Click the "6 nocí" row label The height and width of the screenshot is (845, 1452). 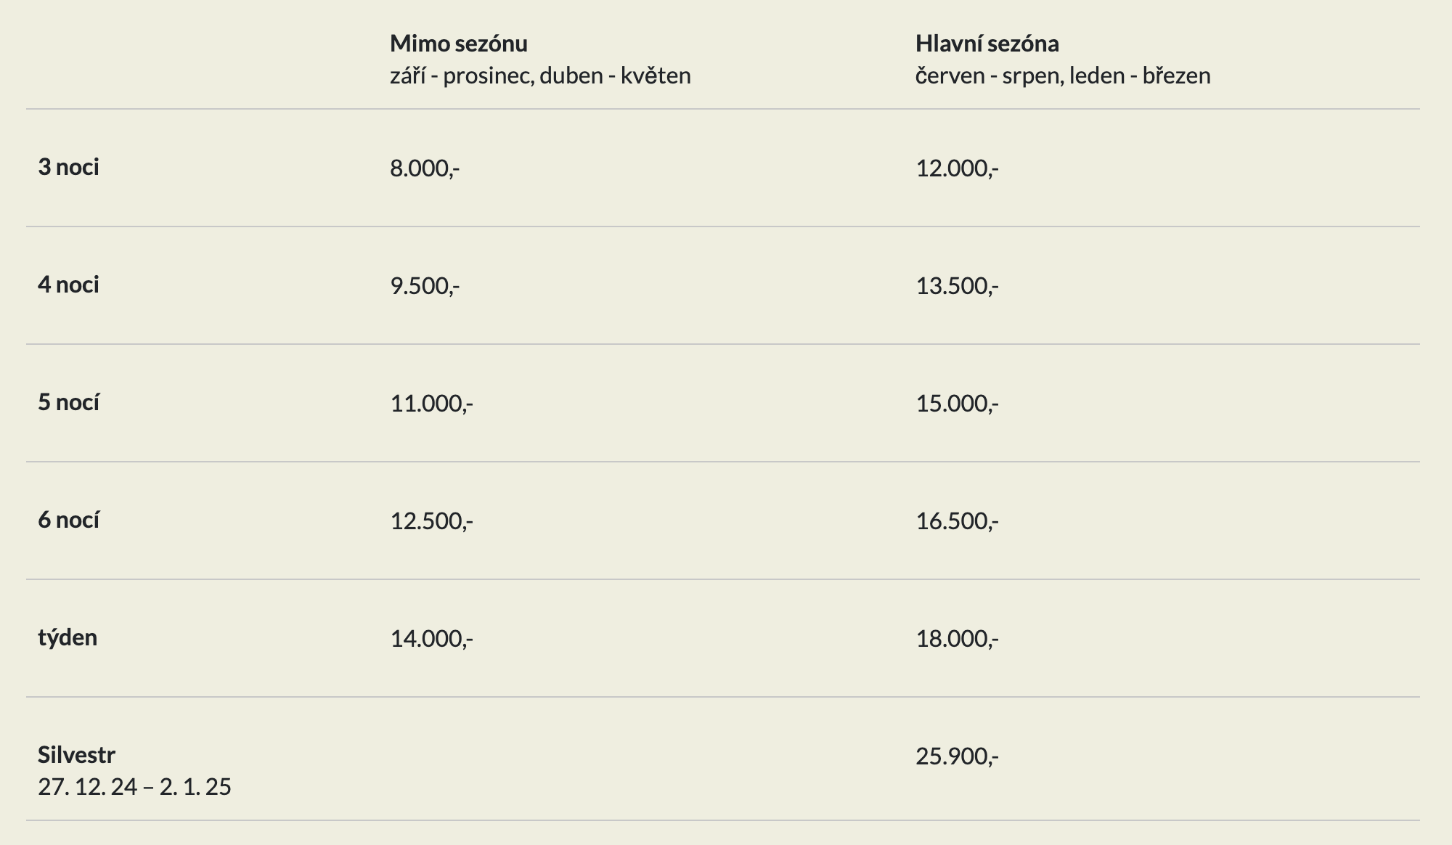68,520
